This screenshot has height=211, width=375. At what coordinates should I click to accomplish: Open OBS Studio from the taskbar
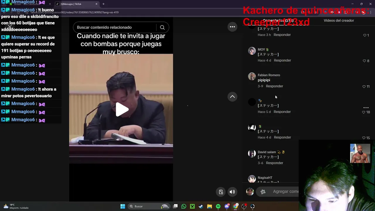(x=244, y=206)
